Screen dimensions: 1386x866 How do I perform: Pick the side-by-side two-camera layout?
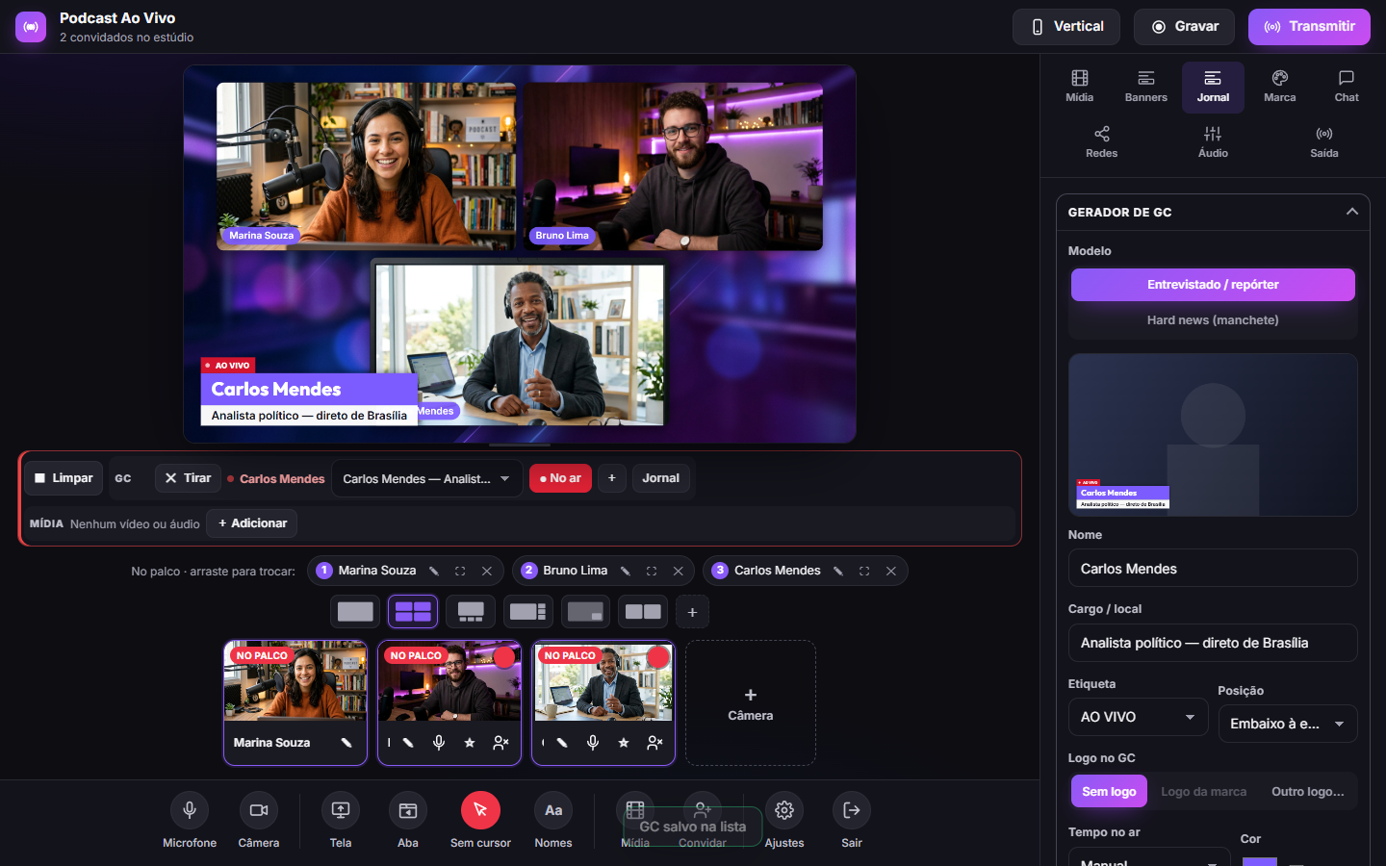tap(643, 612)
